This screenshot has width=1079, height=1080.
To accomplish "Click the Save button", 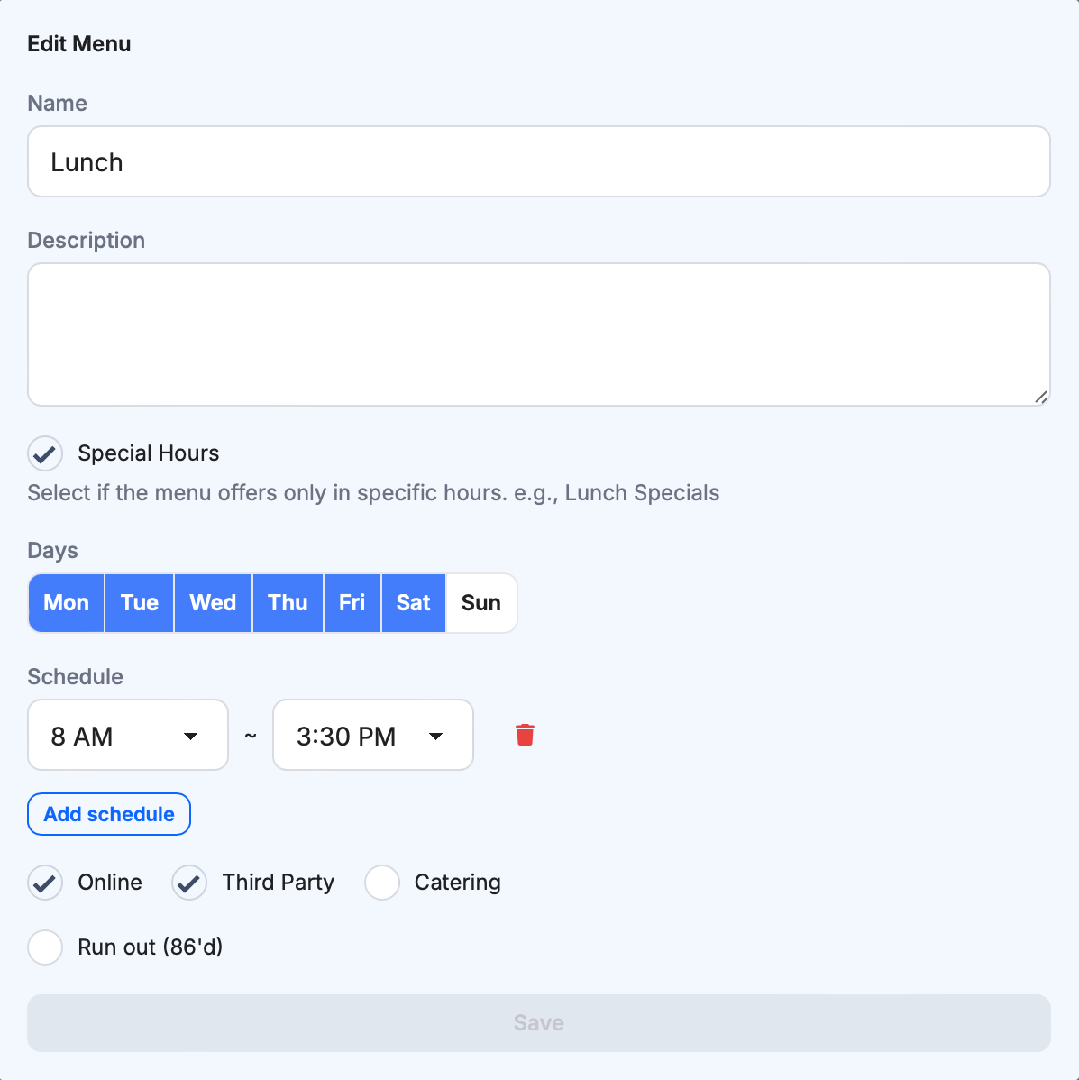I will [x=539, y=1022].
